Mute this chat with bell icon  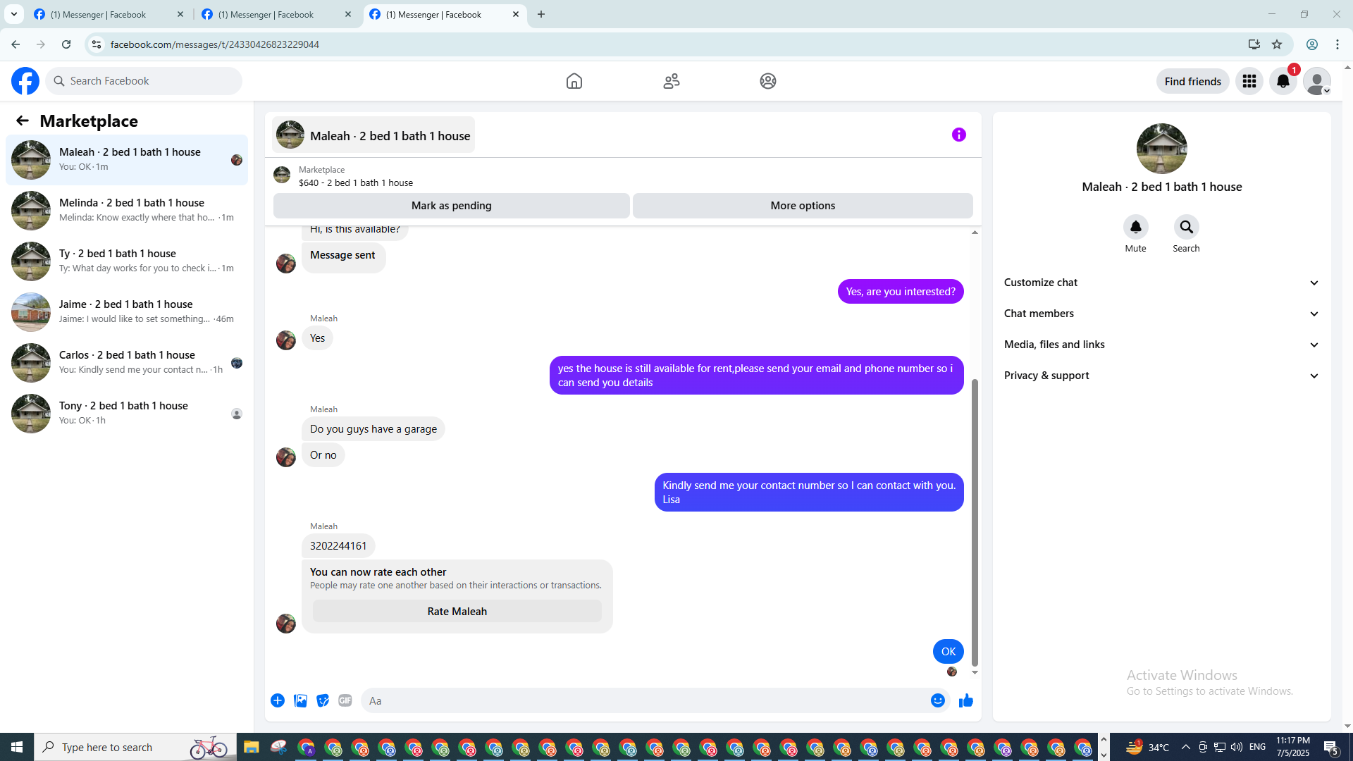1135,227
